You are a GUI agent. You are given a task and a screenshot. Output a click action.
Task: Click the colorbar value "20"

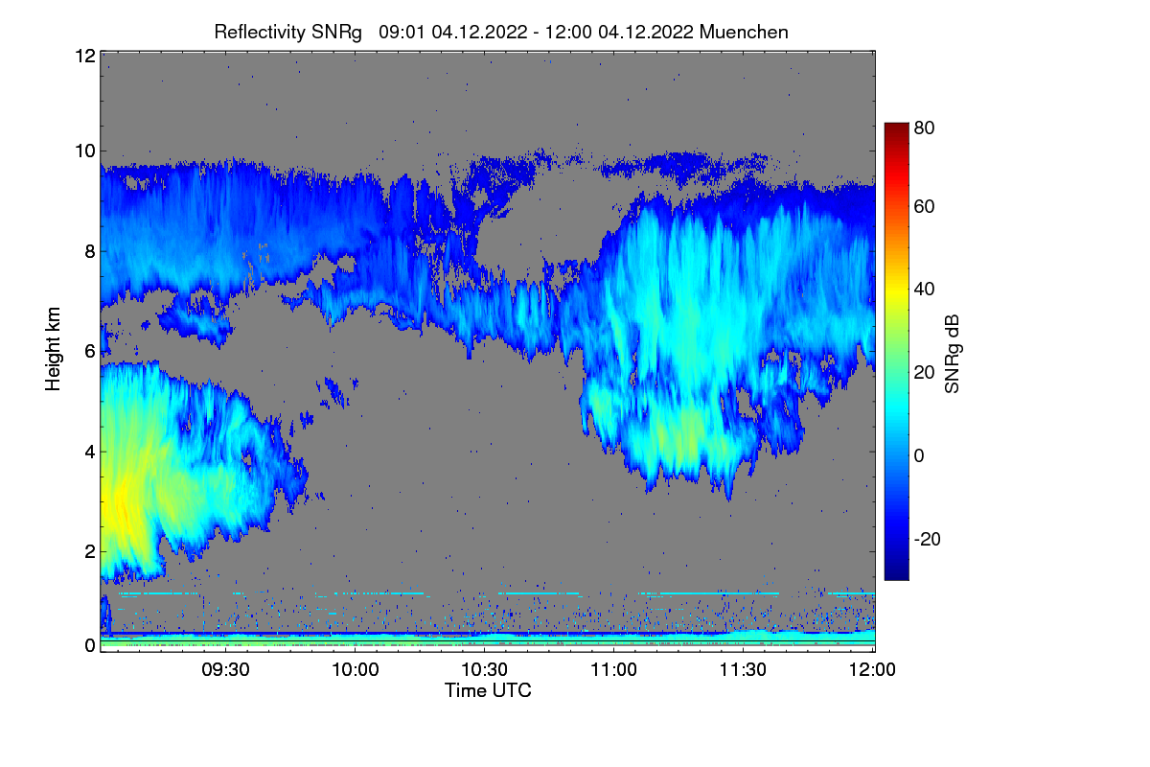point(924,372)
